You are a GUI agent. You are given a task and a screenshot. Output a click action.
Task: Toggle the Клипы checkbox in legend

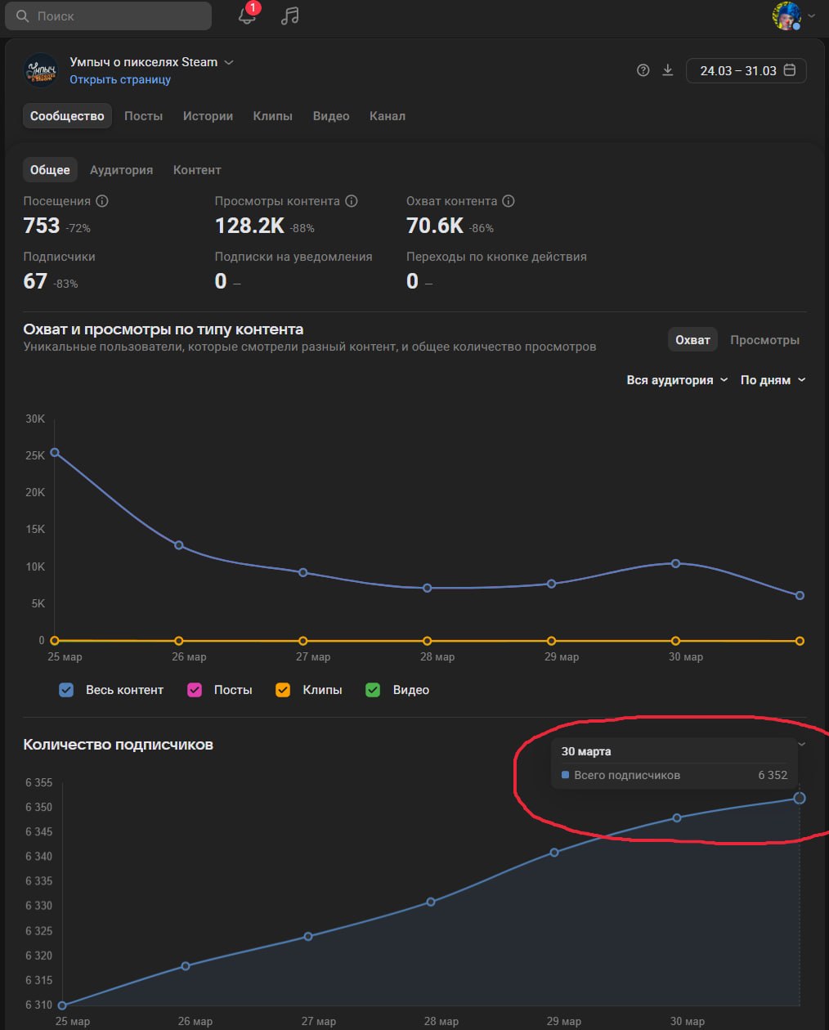click(x=283, y=690)
